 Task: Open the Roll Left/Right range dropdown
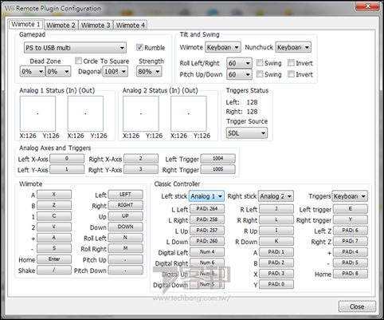239,63
